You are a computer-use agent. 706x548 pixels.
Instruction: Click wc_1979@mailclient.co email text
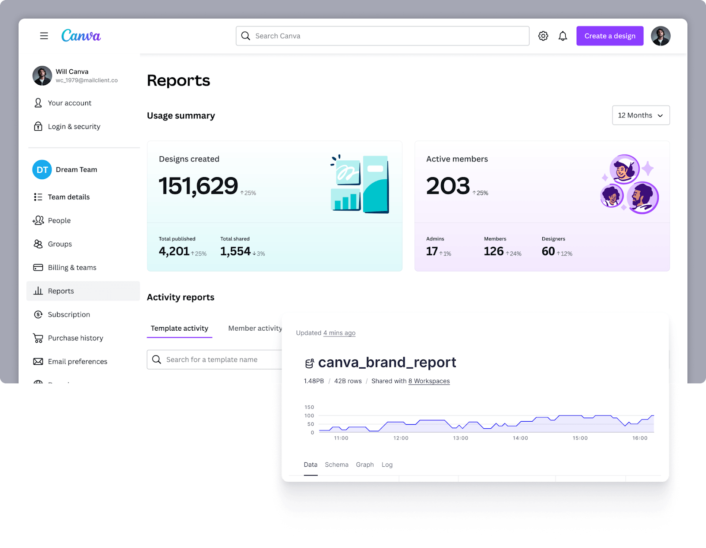point(86,80)
